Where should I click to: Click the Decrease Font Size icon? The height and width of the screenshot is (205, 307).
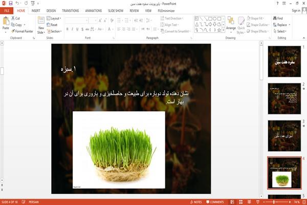coord(105,20)
